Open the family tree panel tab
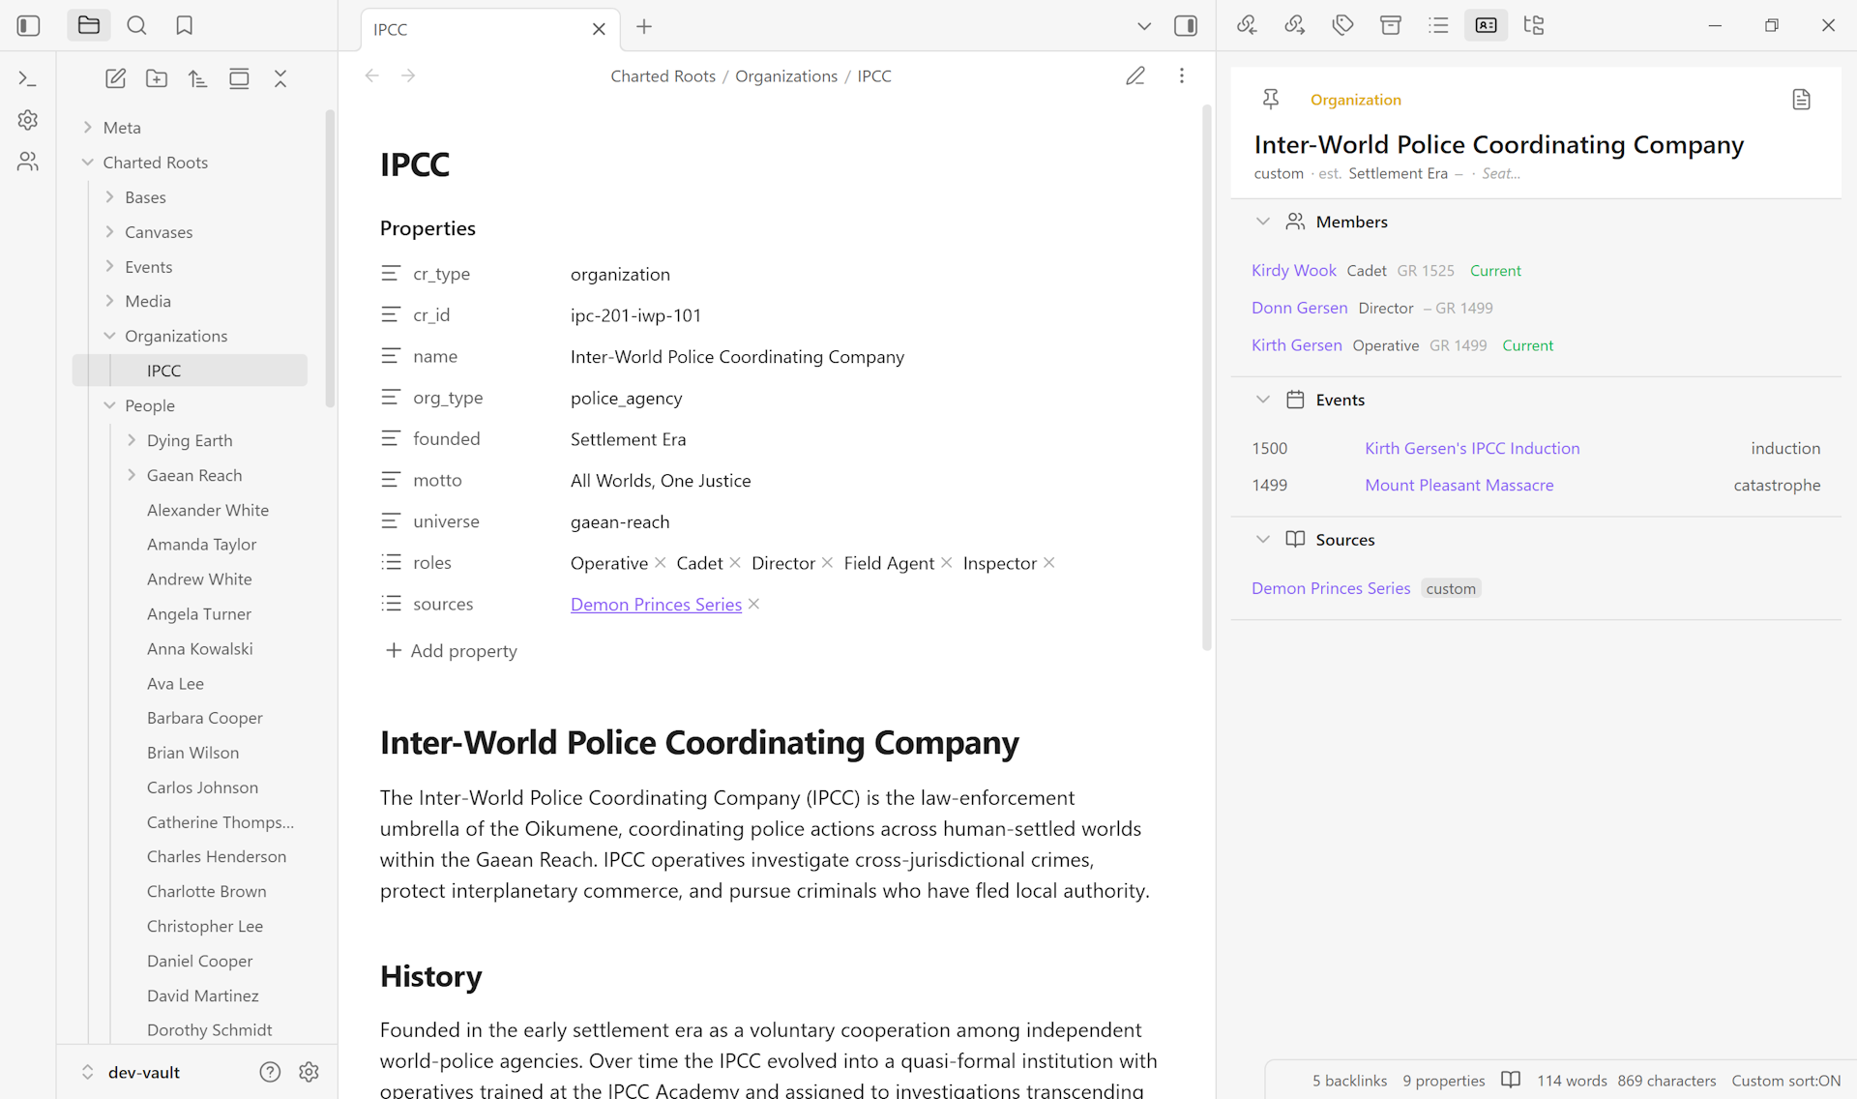 tap(1534, 26)
